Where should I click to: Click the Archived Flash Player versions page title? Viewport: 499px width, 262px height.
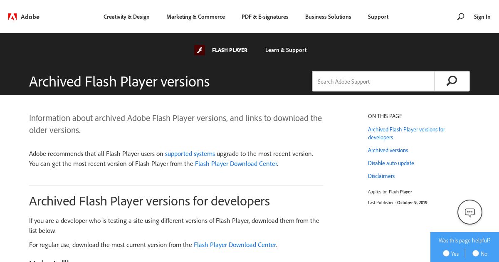tap(119, 82)
